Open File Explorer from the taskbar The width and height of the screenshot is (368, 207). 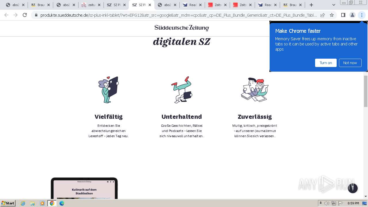[32, 203]
